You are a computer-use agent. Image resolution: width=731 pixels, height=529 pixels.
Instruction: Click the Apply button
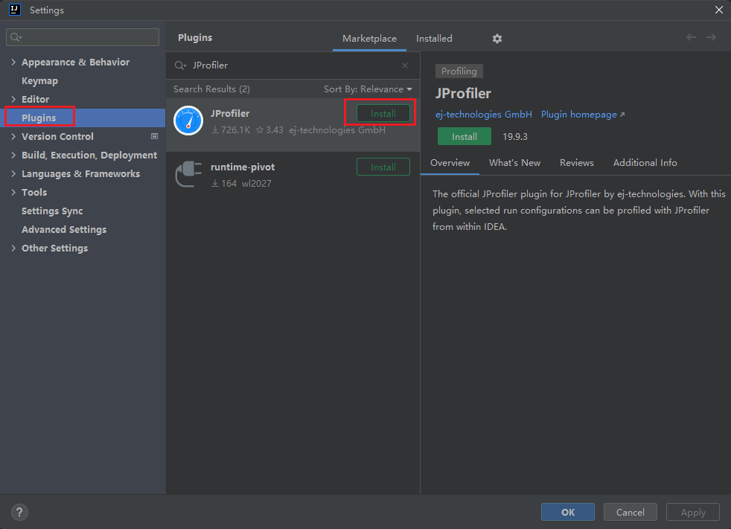pos(693,512)
